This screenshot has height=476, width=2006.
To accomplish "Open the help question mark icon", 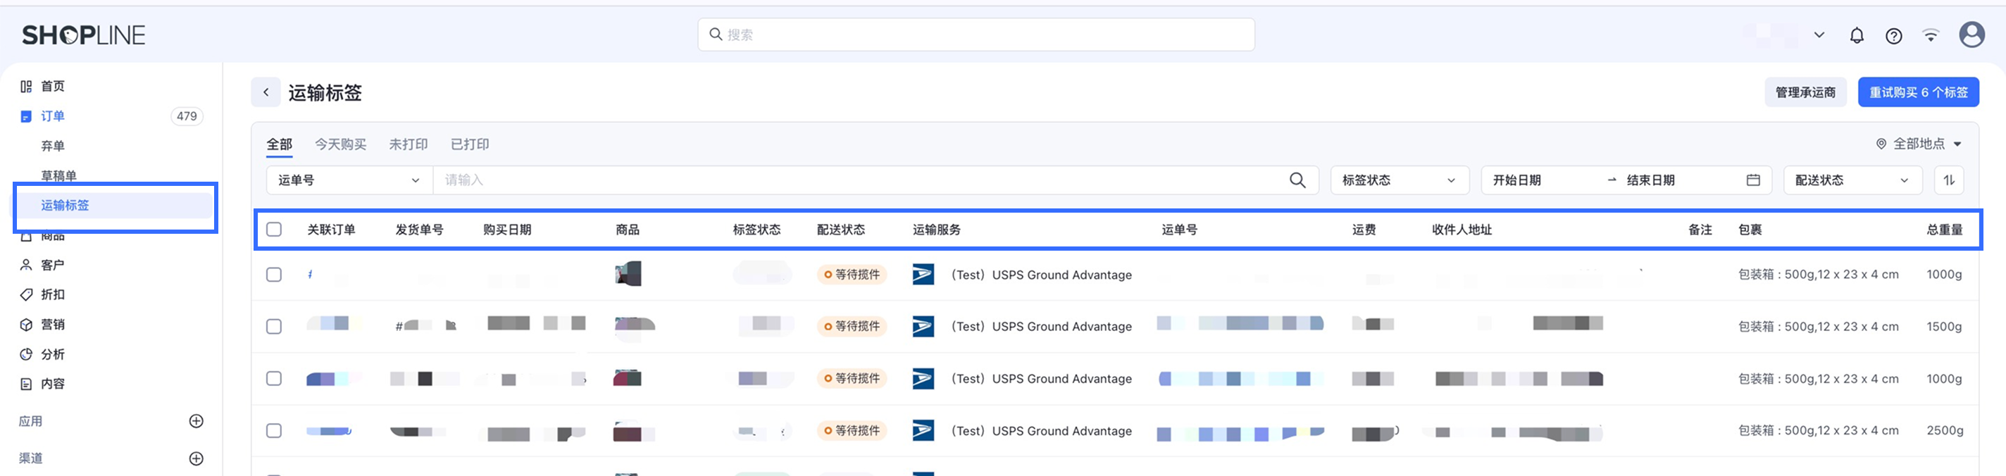I will (x=1894, y=35).
